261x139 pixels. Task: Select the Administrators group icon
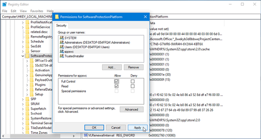click(x=62, y=43)
